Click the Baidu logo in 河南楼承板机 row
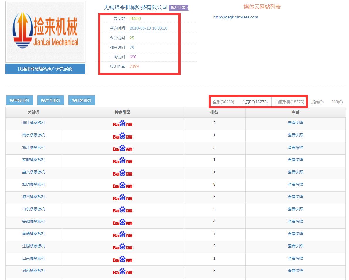349x280 pixels. pyautogui.click(x=122, y=271)
